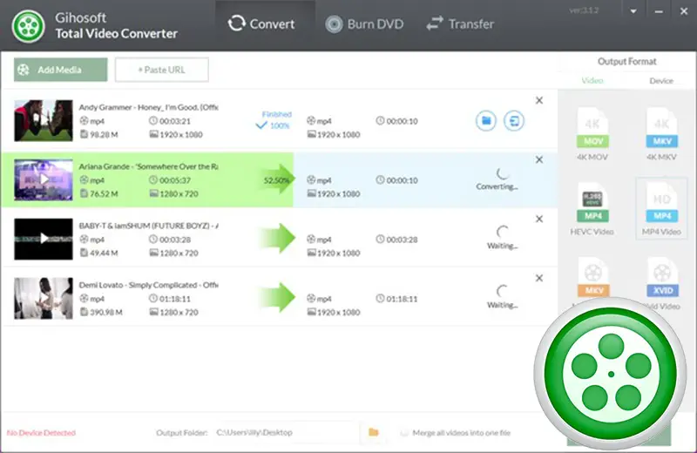Remove the BABY-T & IamSHUM video row
The image size is (697, 453).
click(539, 219)
